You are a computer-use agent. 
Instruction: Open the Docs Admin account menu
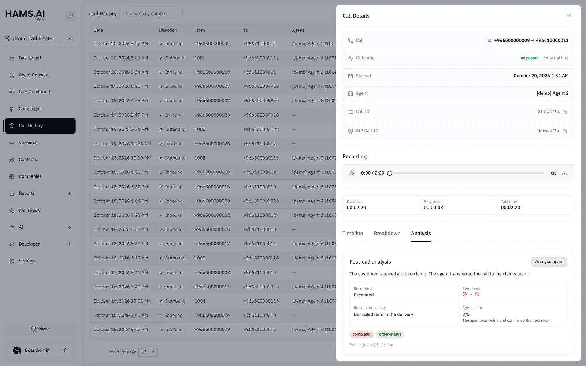(x=40, y=350)
